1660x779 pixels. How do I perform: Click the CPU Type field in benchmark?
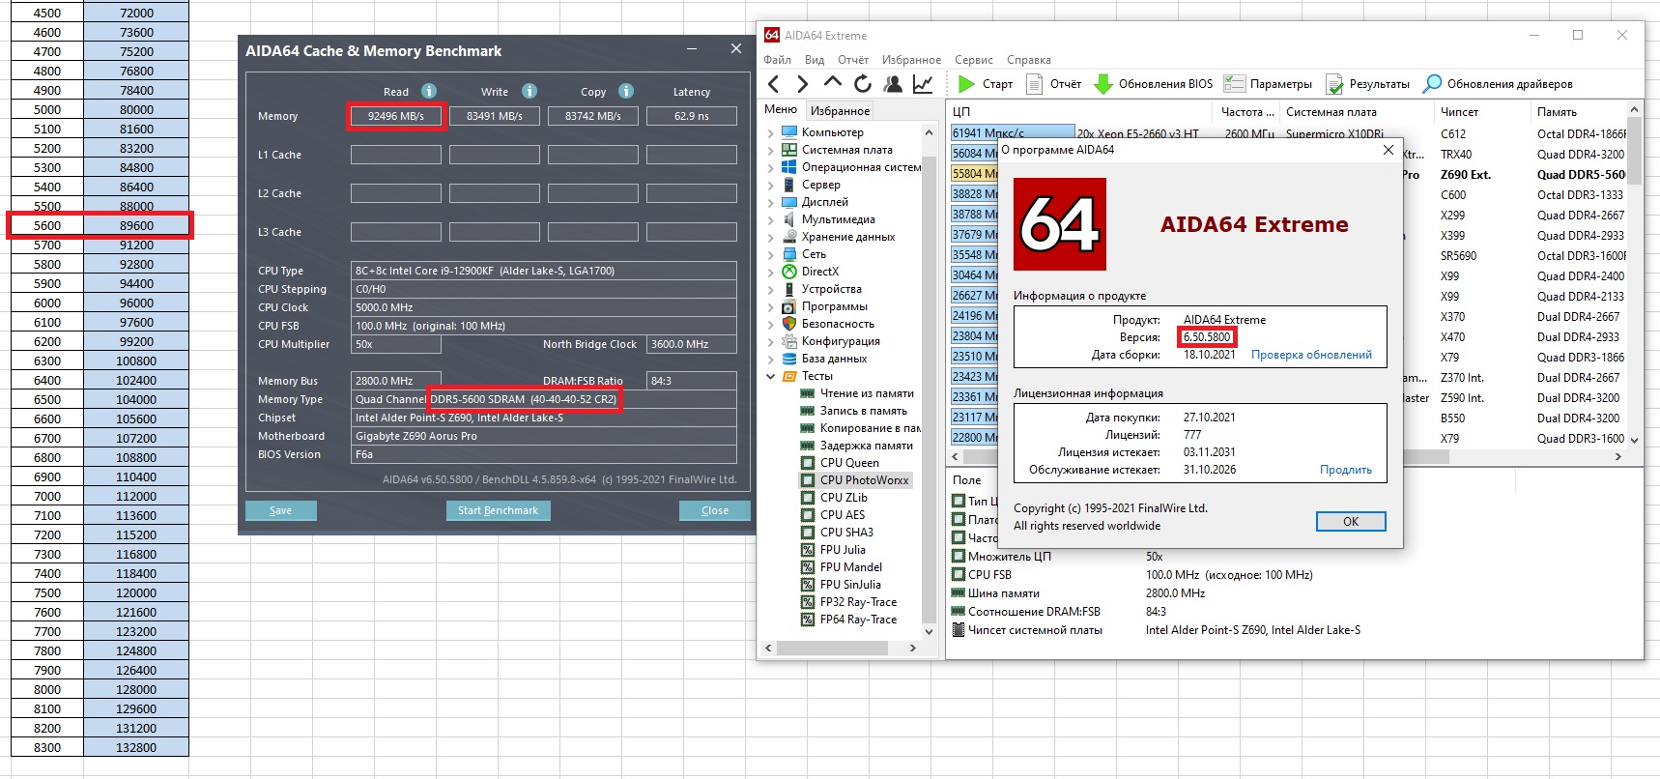(544, 271)
